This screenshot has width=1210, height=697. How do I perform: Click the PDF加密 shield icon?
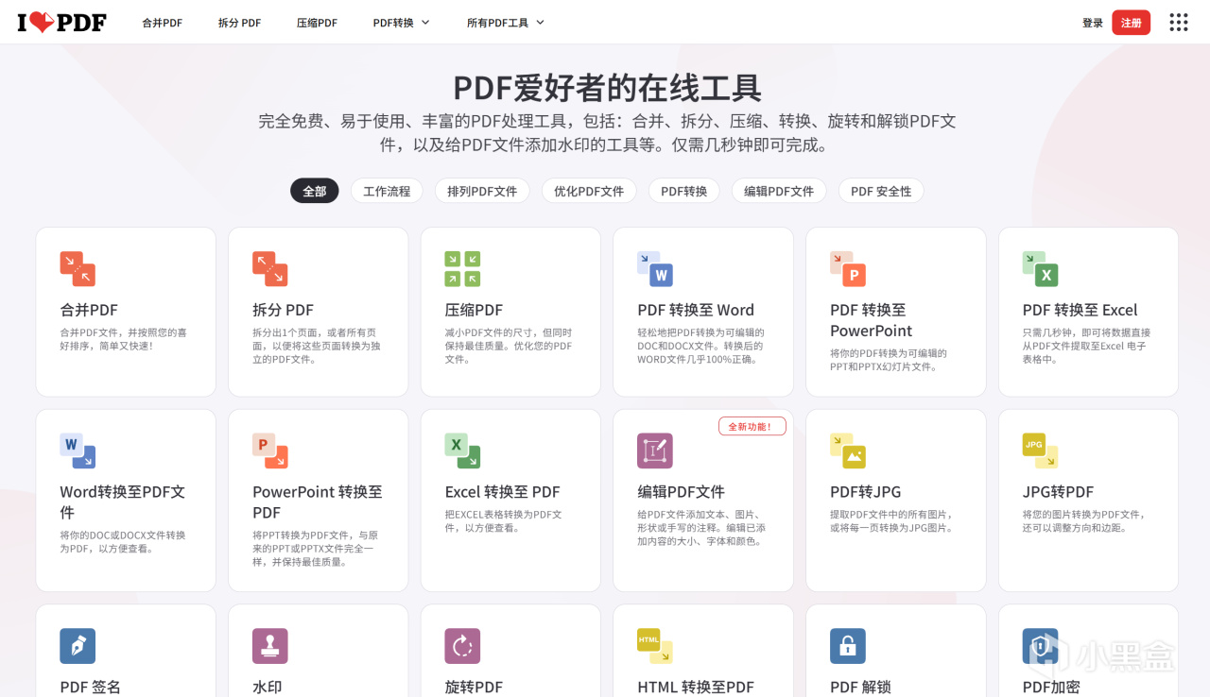tap(1040, 646)
